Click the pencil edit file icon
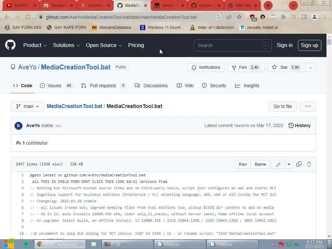Viewport: 332px width, 249px height. tap(278, 164)
